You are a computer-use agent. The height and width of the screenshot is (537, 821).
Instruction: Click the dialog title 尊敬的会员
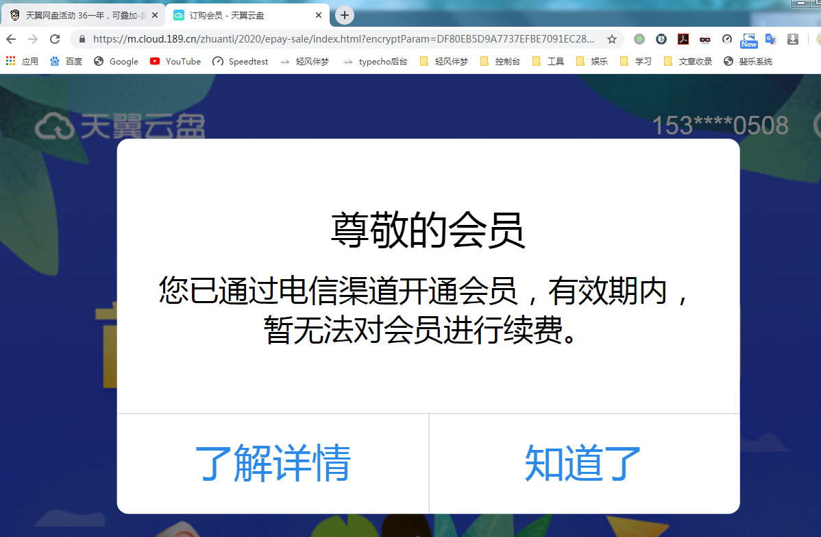(x=428, y=230)
